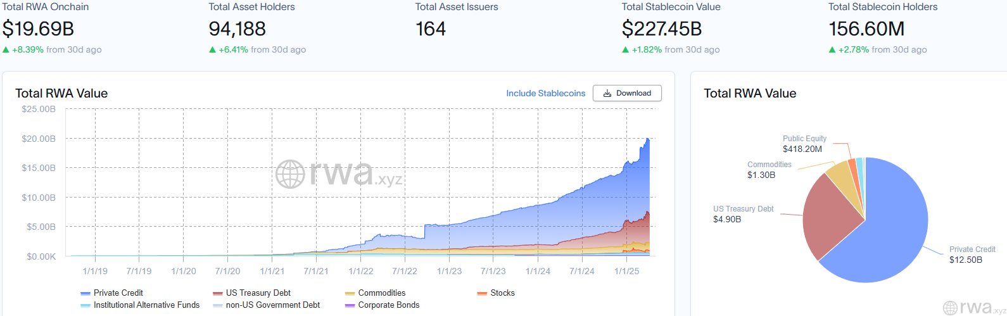
Task: Click the Total Stablecoin Value $227.45B figure
Action: [x=662, y=29]
